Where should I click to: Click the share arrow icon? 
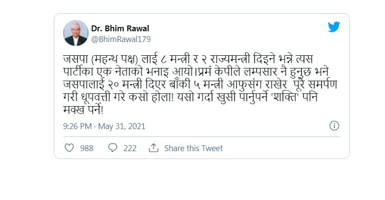pos(154,148)
